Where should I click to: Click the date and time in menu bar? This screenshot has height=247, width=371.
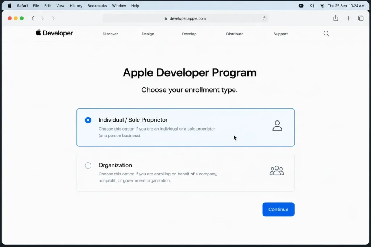pyautogui.click(x=346, y=6)
